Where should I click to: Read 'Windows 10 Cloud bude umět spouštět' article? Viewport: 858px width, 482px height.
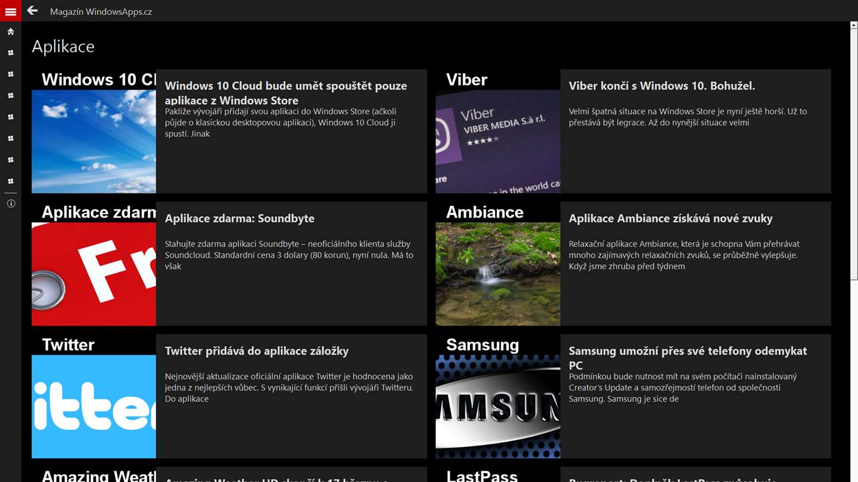(286, 93)
